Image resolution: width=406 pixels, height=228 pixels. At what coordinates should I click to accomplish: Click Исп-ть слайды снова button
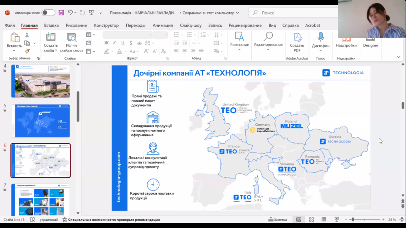[71, 43]
